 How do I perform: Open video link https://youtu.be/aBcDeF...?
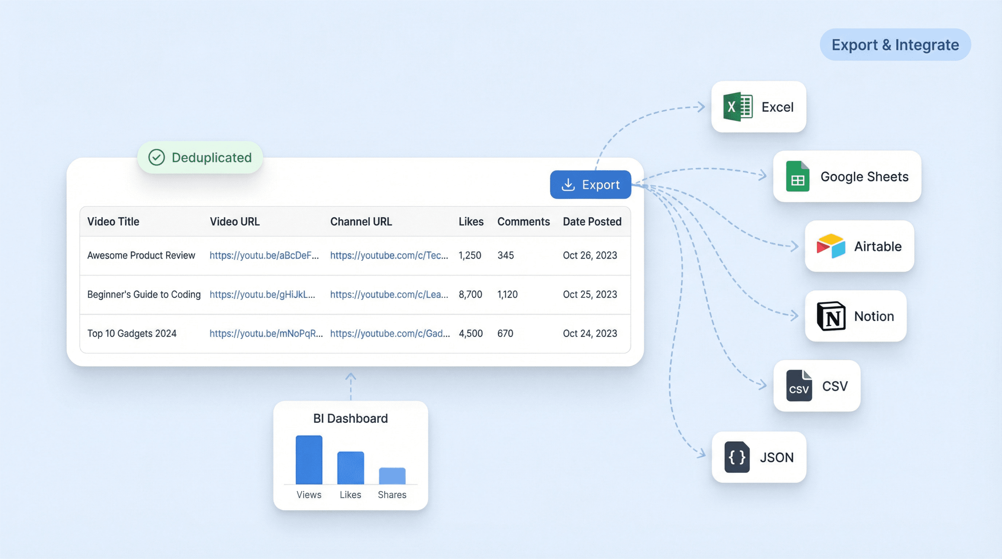tap(264, 256)
